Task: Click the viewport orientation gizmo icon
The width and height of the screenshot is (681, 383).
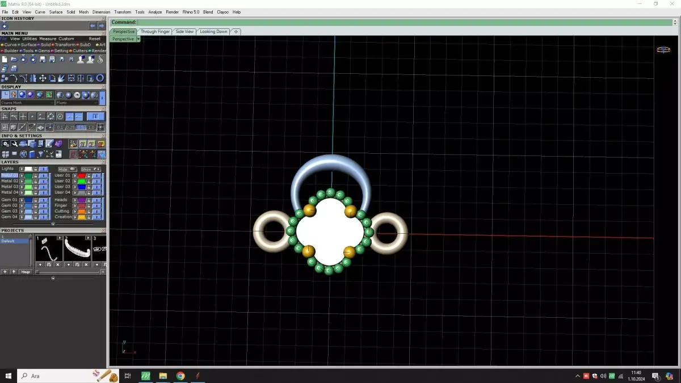Action: click(663, 49)
